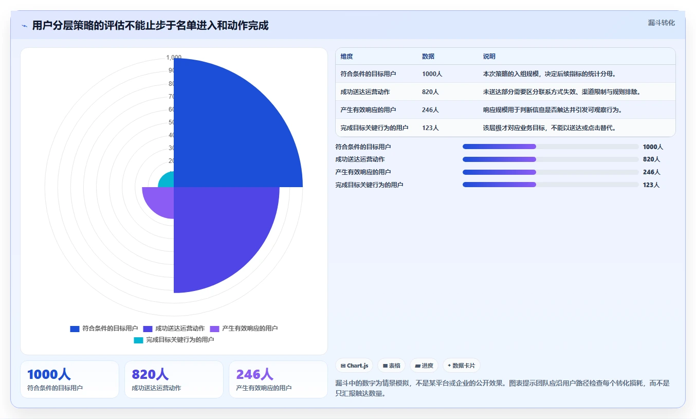Click progress bar for 符合条件的目标用户

[551, 147]
